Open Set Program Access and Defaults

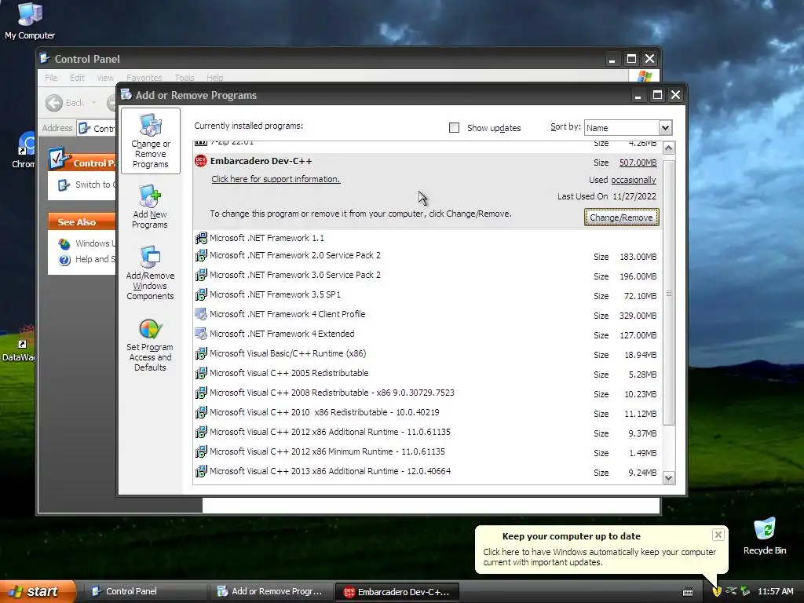pyautogui.click(x=150, y=345)
